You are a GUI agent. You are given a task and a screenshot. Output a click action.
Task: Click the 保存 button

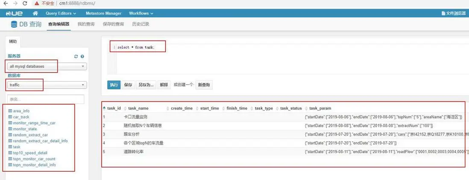coord(128,85)
